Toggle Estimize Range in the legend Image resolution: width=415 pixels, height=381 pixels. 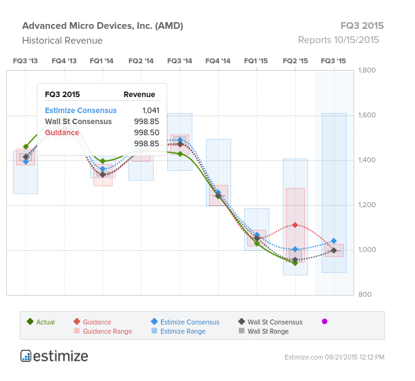point(178,331)
